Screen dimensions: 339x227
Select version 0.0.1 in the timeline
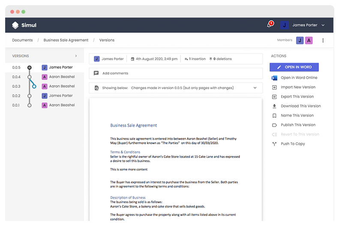tap(29, 105)
